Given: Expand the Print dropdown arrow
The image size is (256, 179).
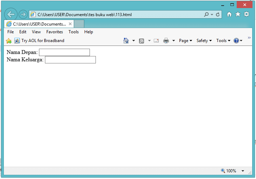Looking at the screenshot, I should (173, 41).
